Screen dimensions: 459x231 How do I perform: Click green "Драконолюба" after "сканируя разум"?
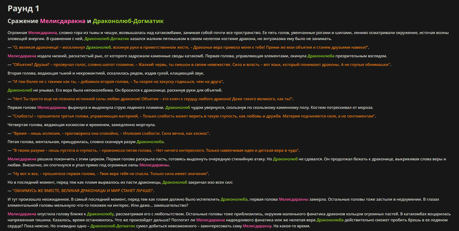(x=150, y=142)
